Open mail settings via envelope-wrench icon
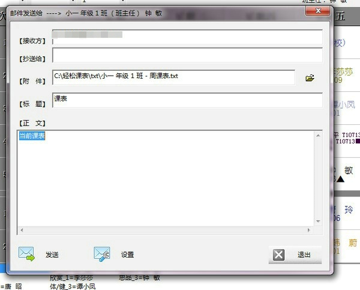Screen dimensions: 360x290 pos(102,254)
